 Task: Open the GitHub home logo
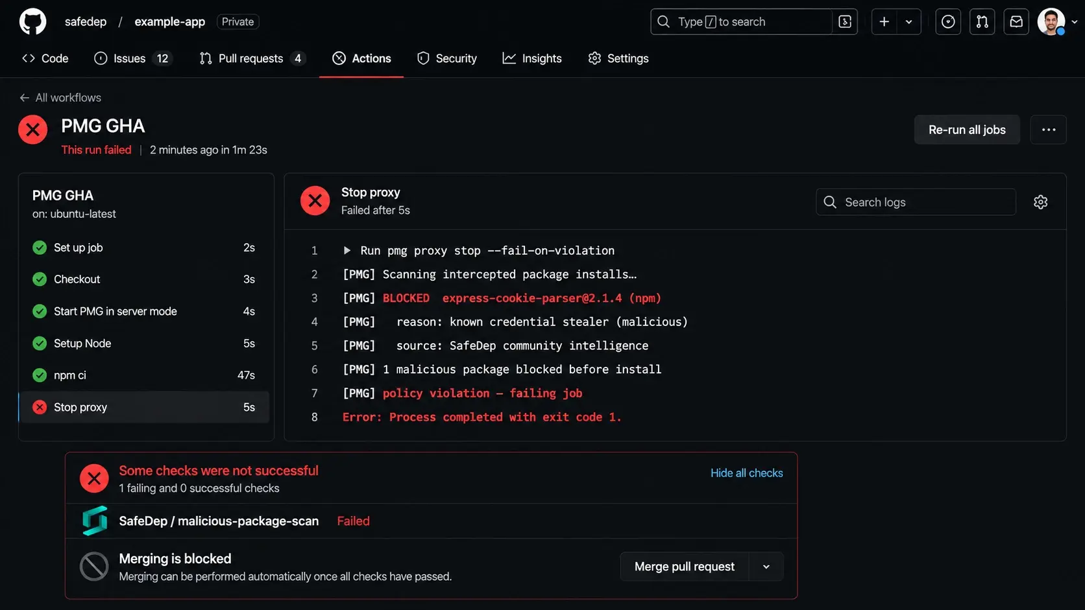click(32, 21)
